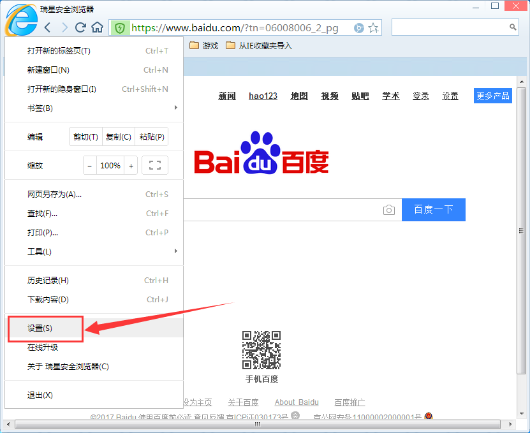Screen dimensions: 530x433
Task: Click the 手机百度 QR code
Action: coord(262,349)
